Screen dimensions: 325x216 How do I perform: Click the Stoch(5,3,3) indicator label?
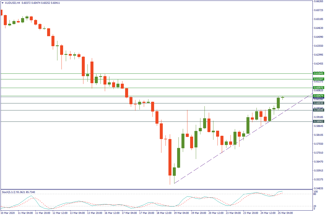point(11,192)
